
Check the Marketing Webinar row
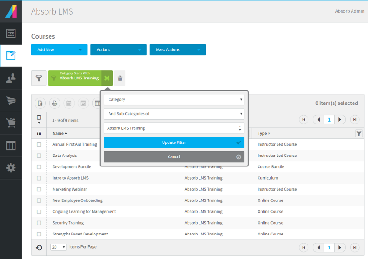39,189
